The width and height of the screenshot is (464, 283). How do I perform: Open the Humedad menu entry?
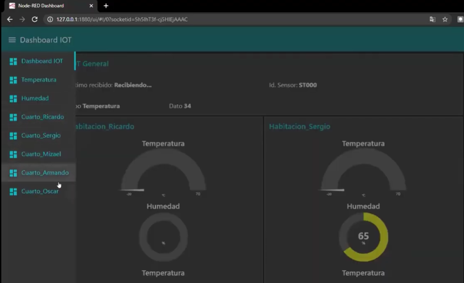point(38,98)
